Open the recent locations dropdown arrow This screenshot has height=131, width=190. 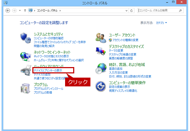[20, 11]
